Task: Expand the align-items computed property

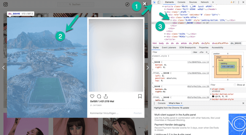Action: point(211,89)
